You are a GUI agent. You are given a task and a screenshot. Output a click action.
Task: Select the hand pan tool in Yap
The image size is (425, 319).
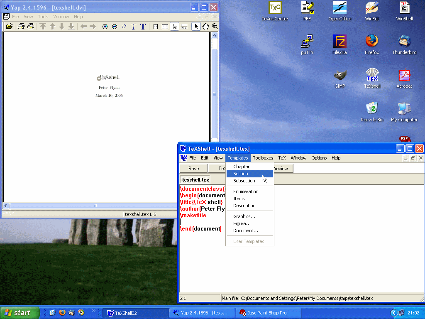(x=205, y=27)
